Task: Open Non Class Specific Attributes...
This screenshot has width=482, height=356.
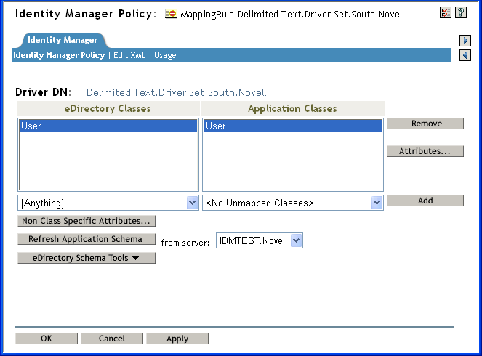Action: 87,221
